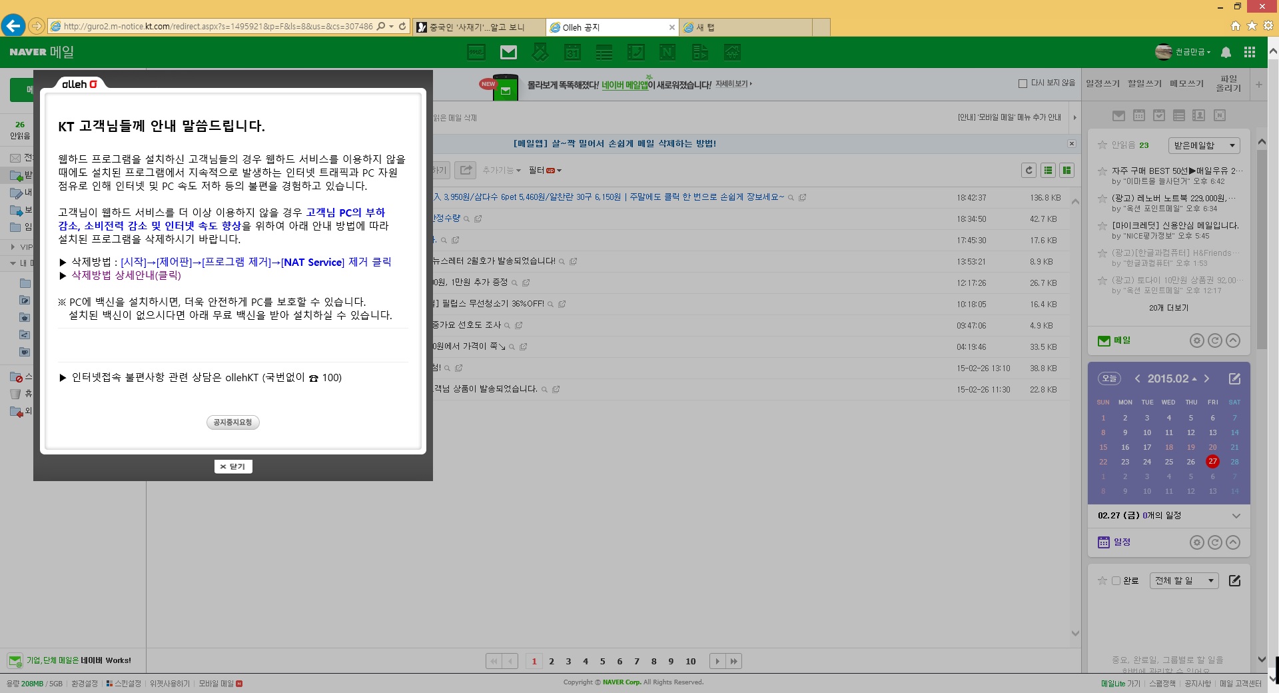Click the '오늘' button in calendar
Screen dimensions: 1279x693
(1109, 378)
